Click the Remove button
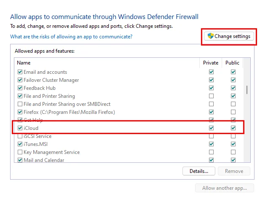This screenshot has height=202, width=268. click(234, 171)
